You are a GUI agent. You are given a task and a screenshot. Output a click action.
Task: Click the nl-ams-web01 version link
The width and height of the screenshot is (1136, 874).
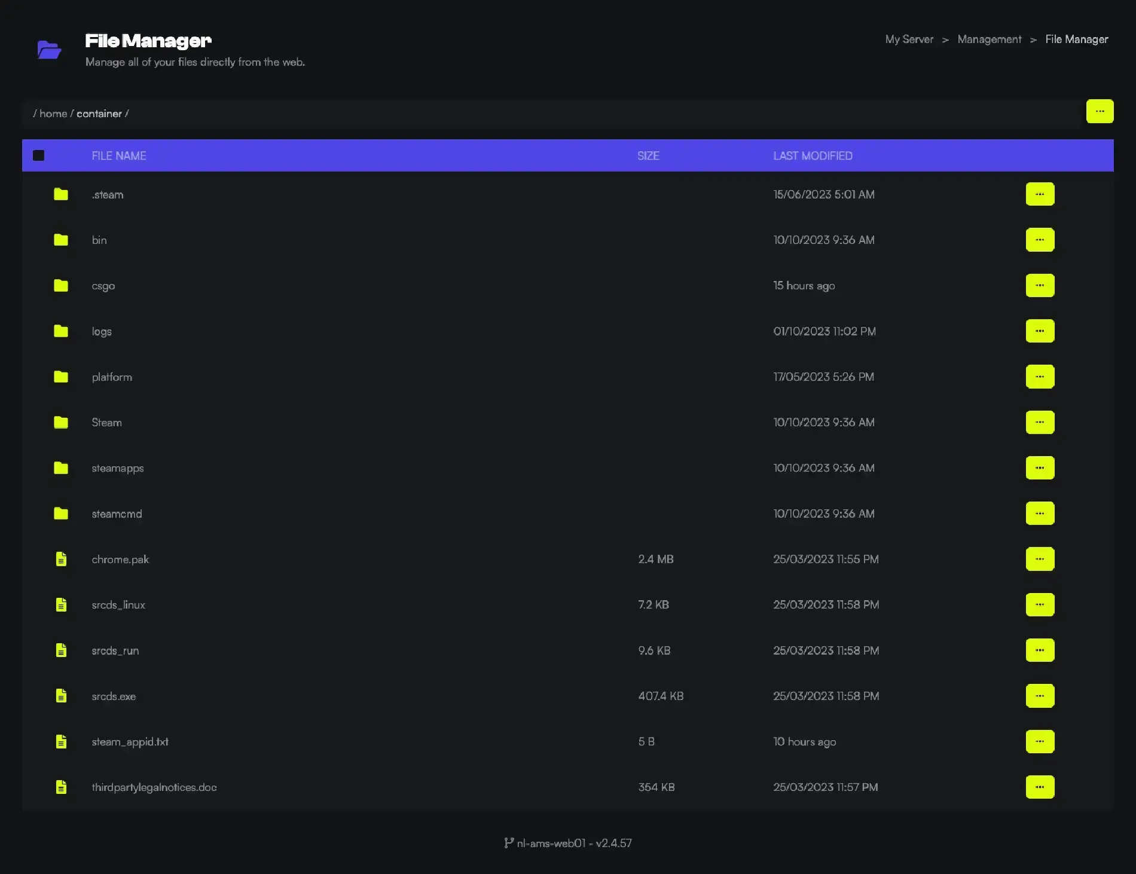(568, 843)
